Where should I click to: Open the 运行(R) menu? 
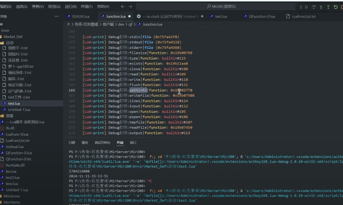[x=71, y=7]
